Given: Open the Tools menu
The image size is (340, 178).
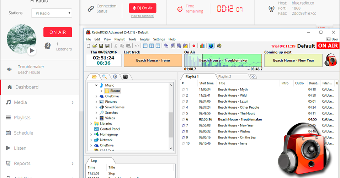Looking at the screenshot, I should click(132, 39).
